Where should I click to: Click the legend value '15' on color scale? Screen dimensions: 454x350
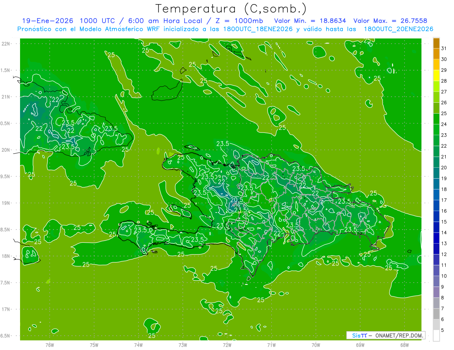(444, 222)
